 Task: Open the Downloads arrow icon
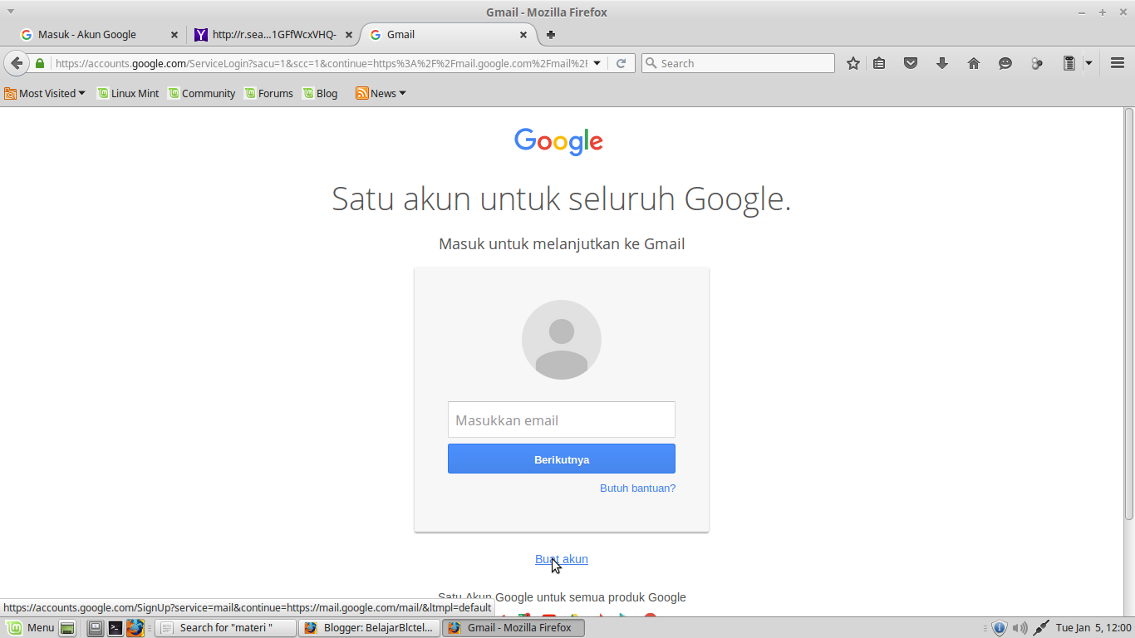[942, 62]
